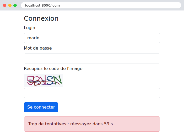Click the Mot de passe label

point(38,48)
